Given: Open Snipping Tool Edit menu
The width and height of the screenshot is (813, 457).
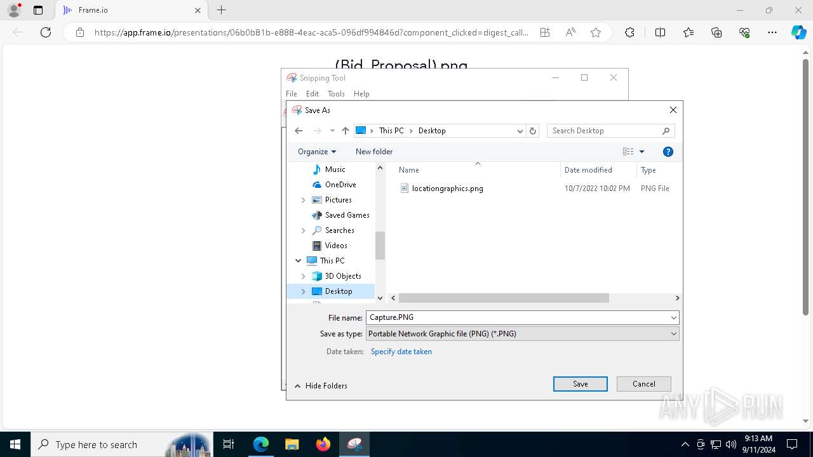Looking at the screenshot, I should [312, 94].
